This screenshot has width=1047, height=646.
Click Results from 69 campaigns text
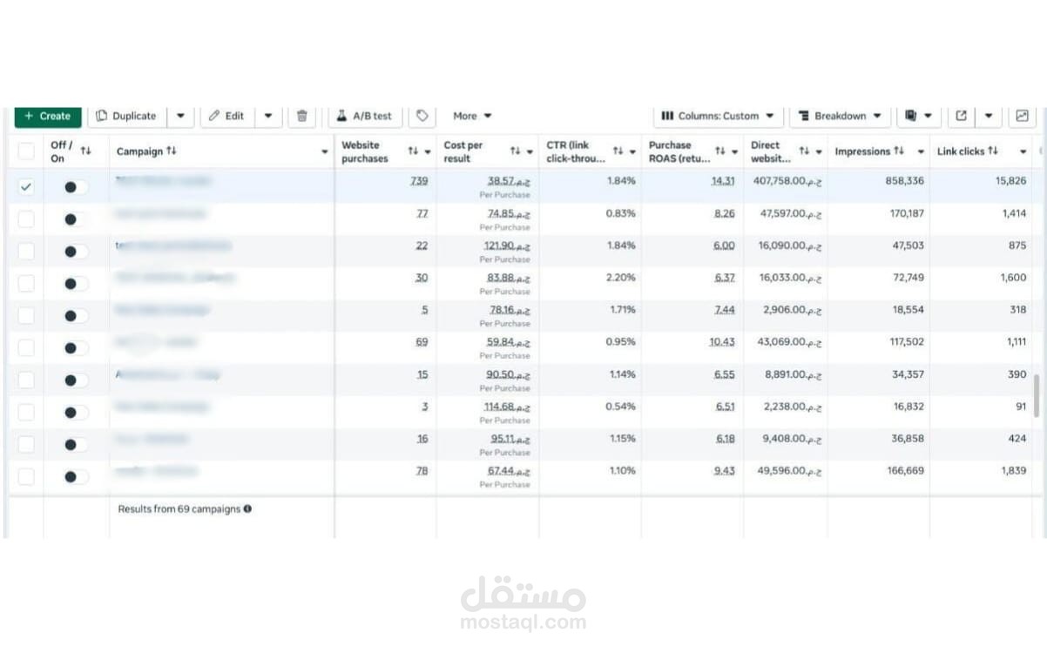(179, 509)
